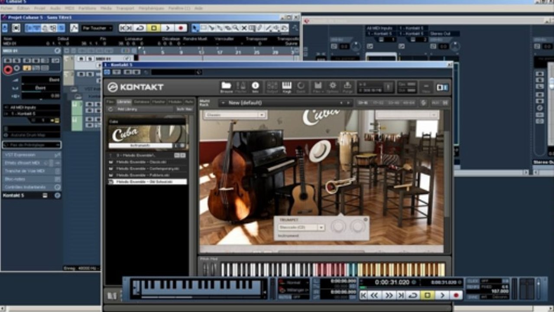The image size is (554, 312).
Task: Select the arrow Object Selection tool in Cubase
Action: click(195, 28)
